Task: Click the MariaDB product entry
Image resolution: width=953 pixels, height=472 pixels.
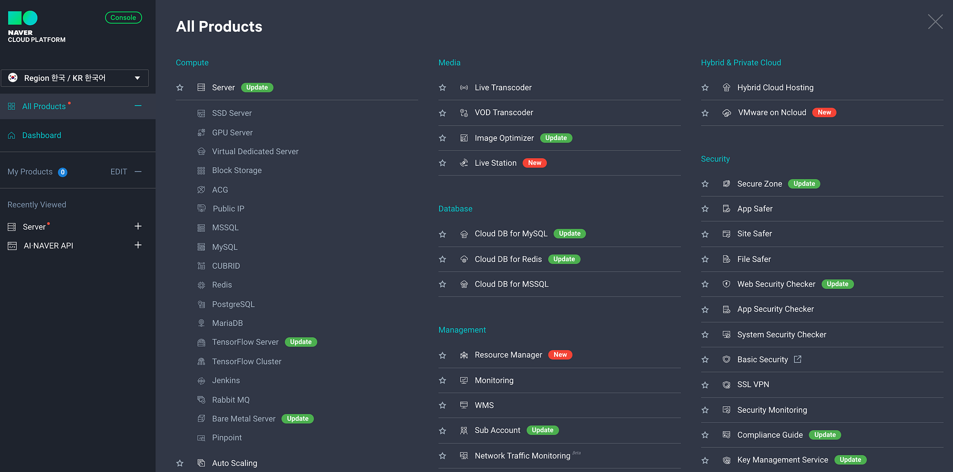Action: point(227,323)
